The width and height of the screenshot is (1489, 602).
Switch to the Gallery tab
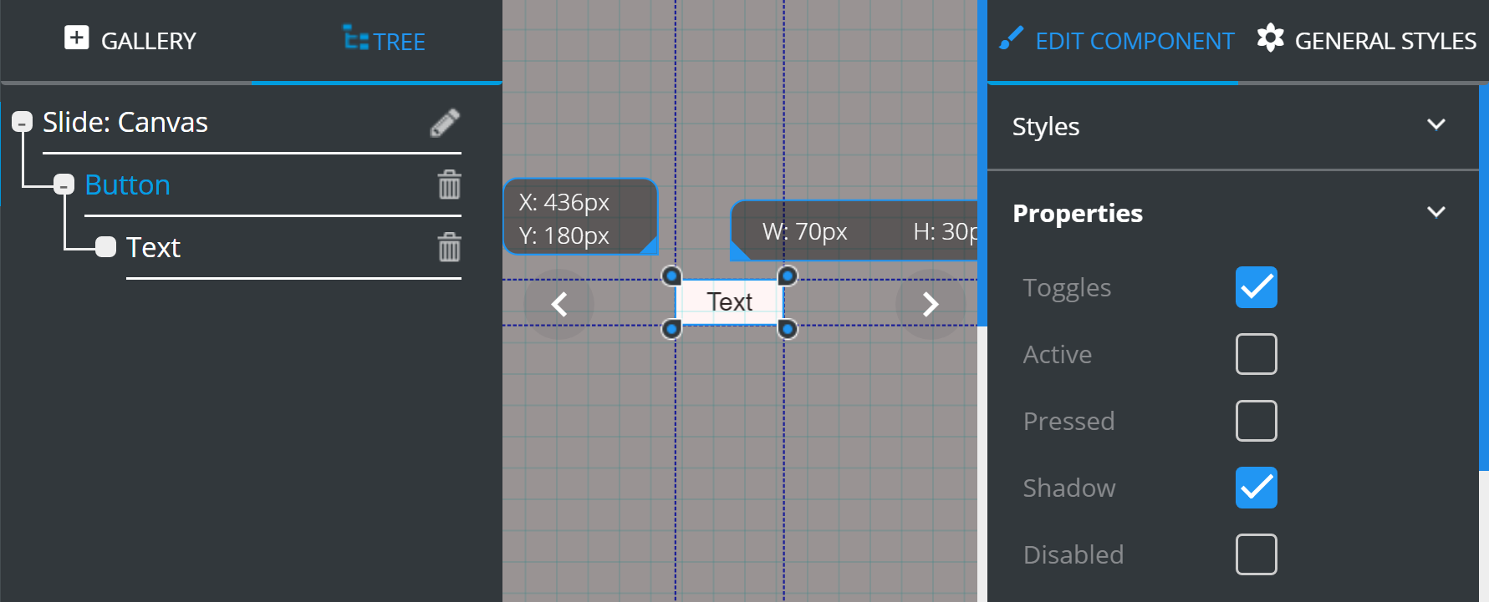[x=130, y=40]
